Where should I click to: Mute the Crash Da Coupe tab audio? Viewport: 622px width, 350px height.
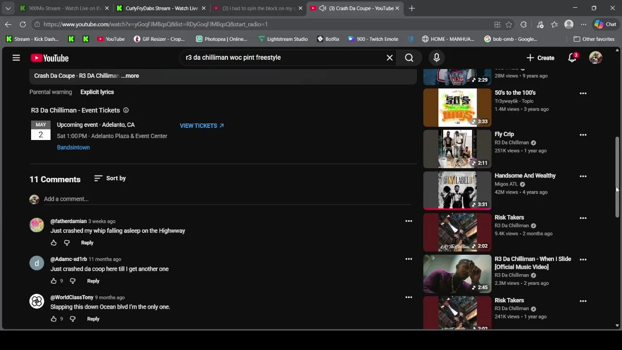[x=323, y=8]
